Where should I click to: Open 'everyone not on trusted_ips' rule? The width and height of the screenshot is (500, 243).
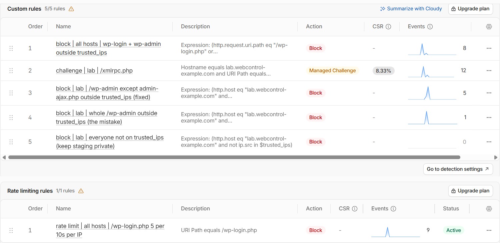point(110,142)
